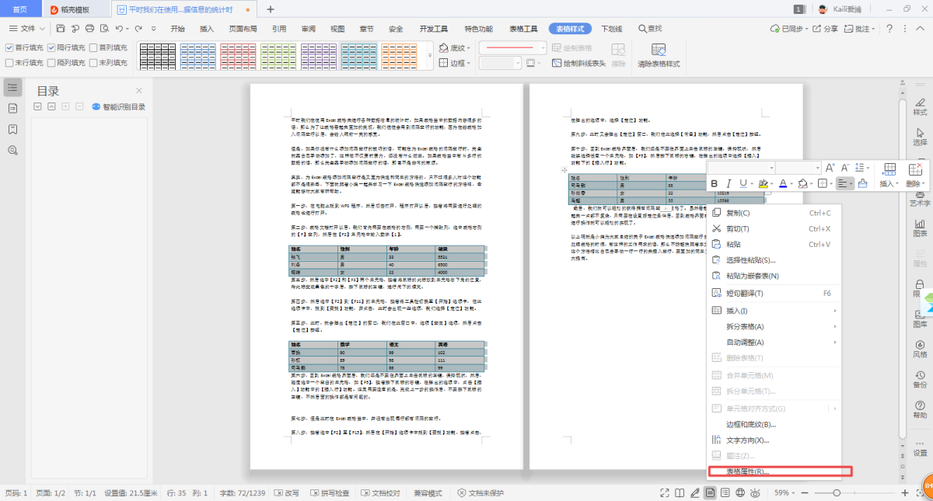Screen dimensions: 933x501
Task: Click Italic in the floating mini toolbar
Action: pos(729,183)
